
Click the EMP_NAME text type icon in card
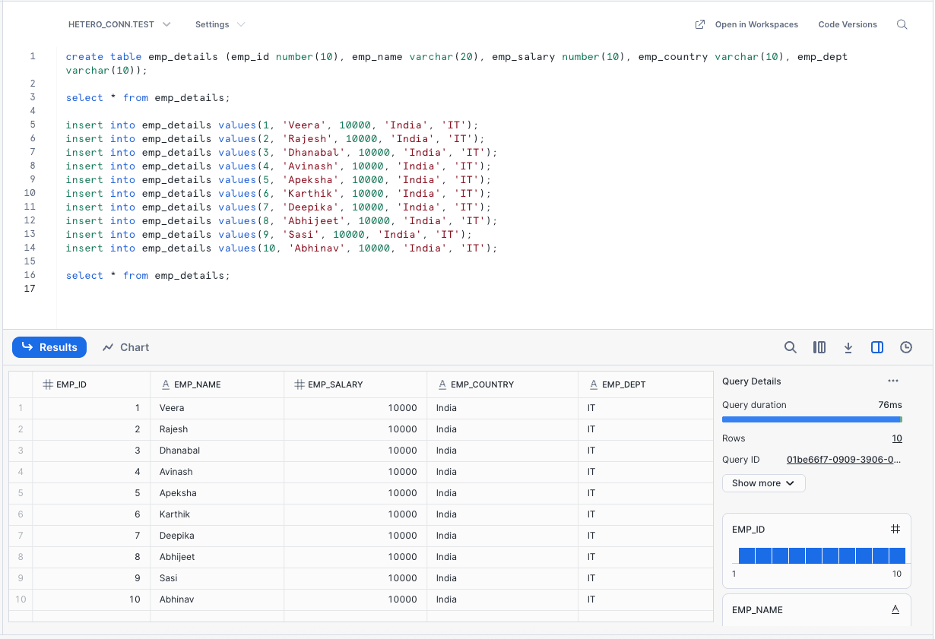point(895,609)
